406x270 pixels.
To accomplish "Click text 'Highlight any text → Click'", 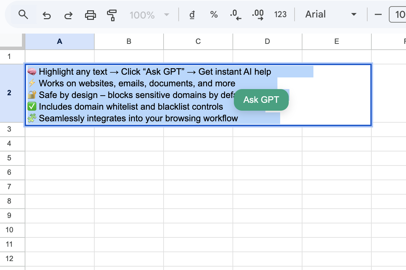I will [x=89, y=72].
